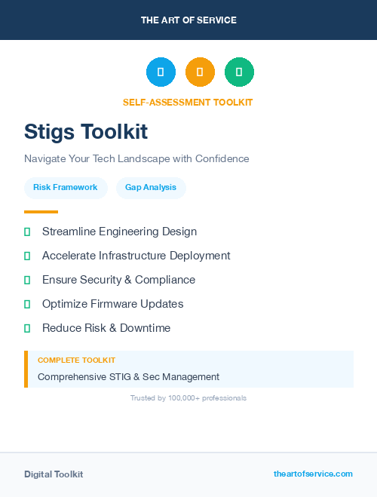This screenshot has height=497, width=377.
Task: Click Optimize Firmware Updates text
Action: click(113, 304)
